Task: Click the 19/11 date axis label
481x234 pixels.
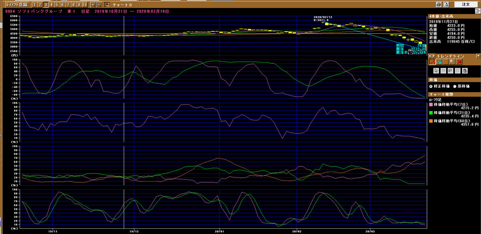Action: tap(53, 232)
